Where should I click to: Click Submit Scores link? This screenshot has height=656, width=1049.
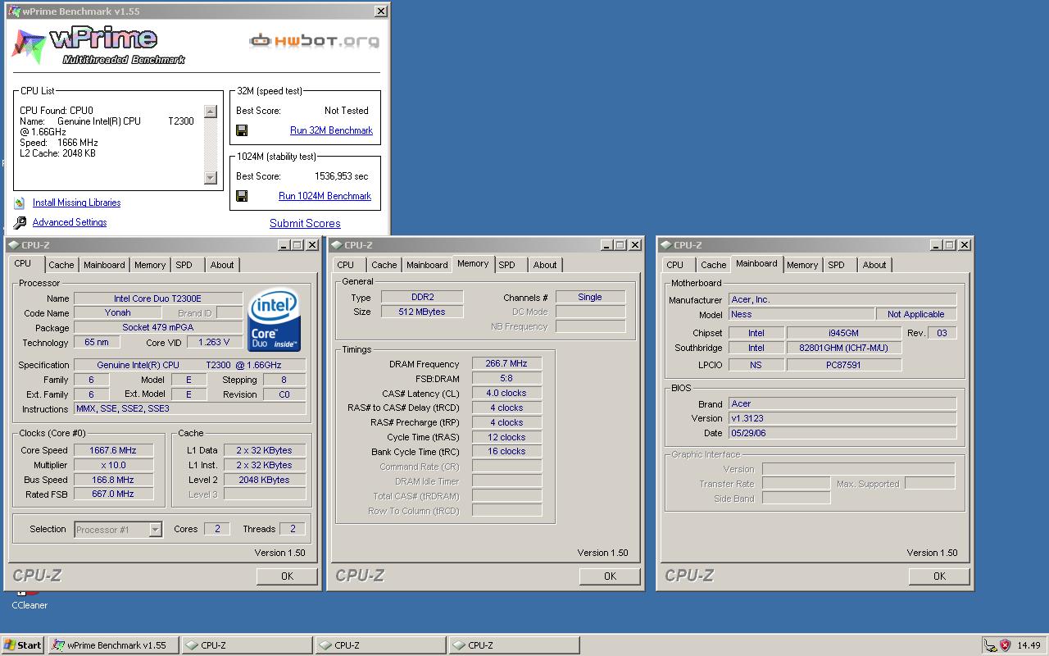(x=305, y=223)
